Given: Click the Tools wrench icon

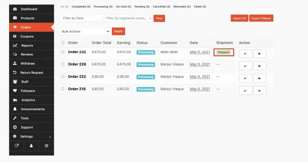Looking at the screenshot, I should click(15, 118).
